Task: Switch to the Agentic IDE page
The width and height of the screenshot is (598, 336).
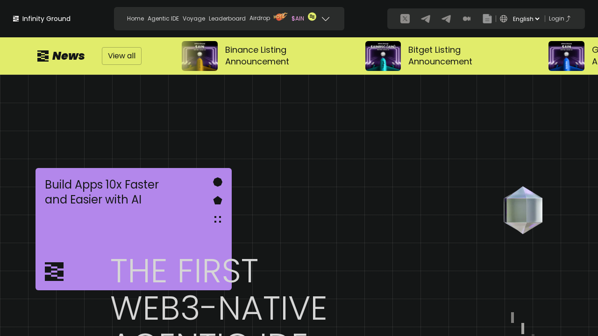Action: tap(163, 19)
